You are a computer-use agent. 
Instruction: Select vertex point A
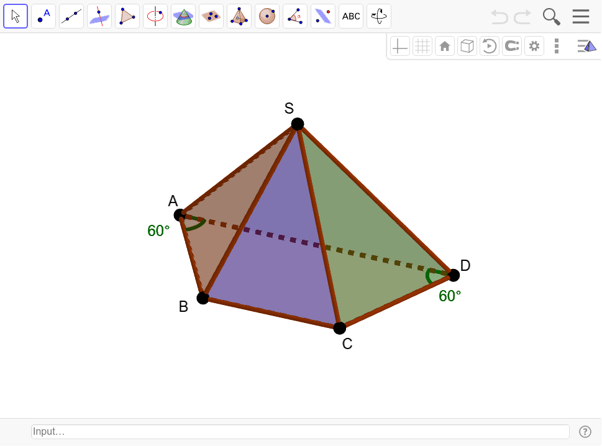(180, 215)
